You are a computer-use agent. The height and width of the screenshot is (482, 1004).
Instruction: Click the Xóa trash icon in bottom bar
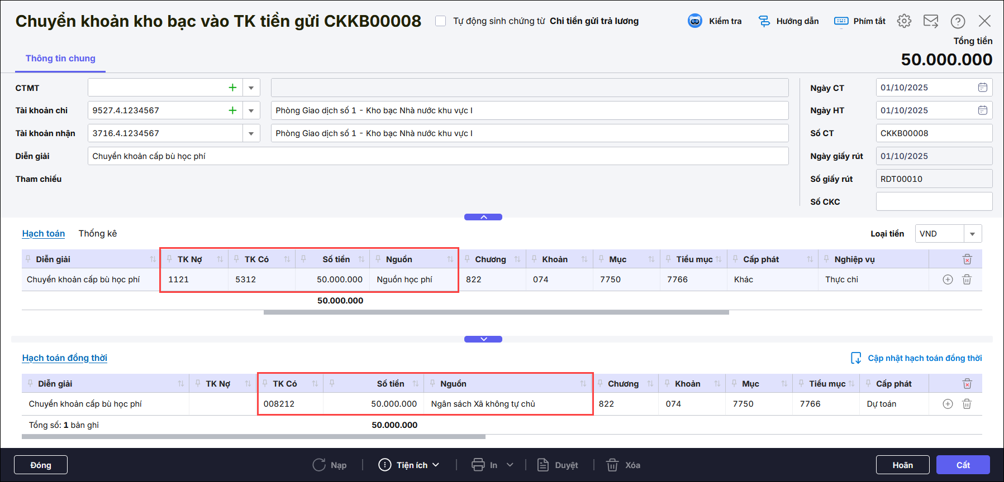click(x=612, y=465)
